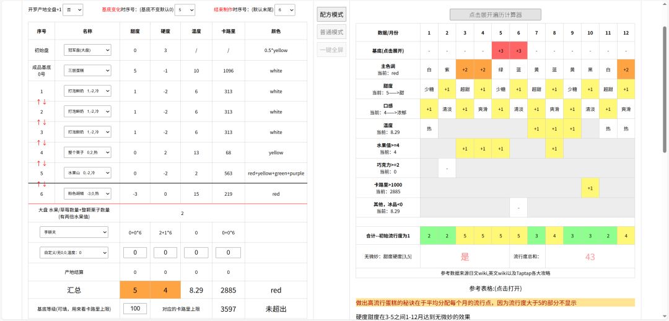669x321 pixels.
Task: Click the down arrow between rows 2 and 3
Action: 45,122
